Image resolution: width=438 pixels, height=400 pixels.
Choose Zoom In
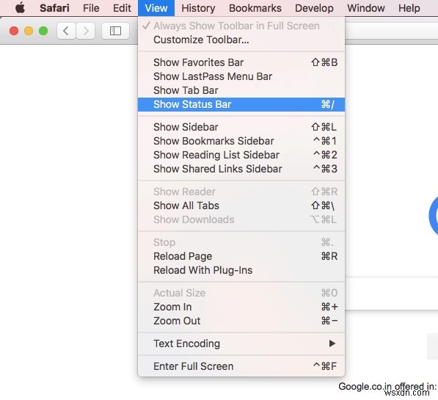coord(241,307)
